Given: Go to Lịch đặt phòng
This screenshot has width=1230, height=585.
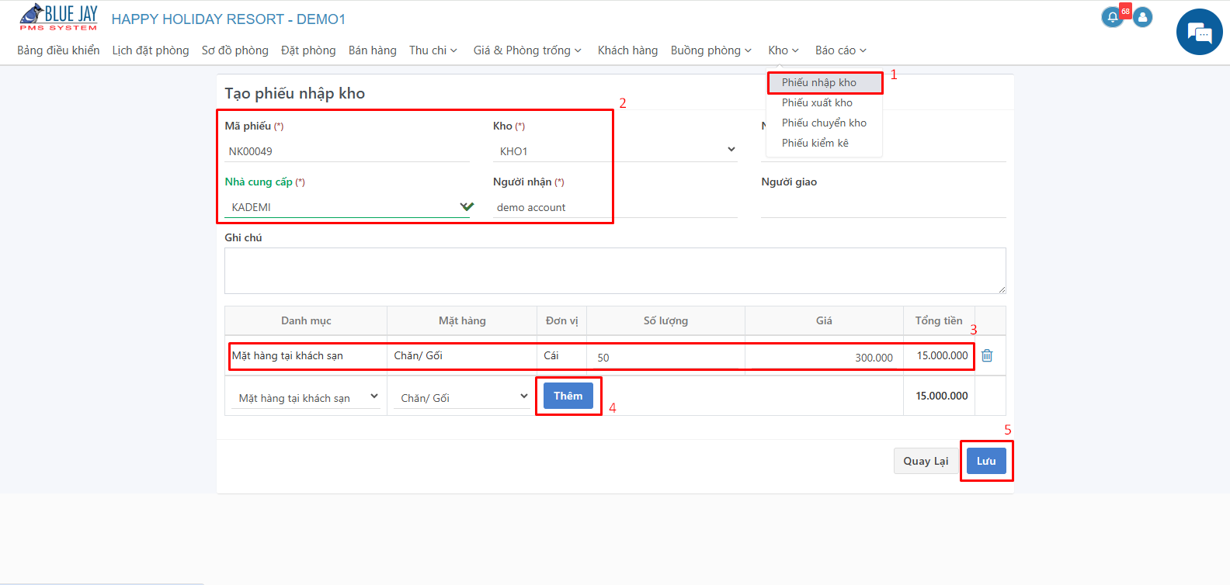Looking at the screenshot, I should pyautogui.click(x=151, y=50).
